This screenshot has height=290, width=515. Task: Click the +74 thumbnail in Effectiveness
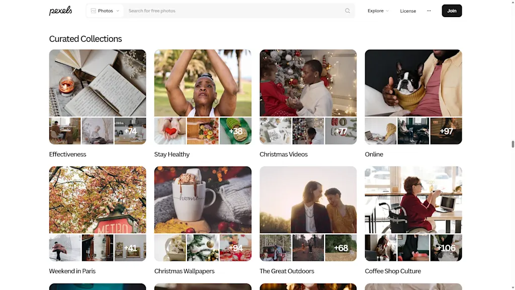coord(130,131)
